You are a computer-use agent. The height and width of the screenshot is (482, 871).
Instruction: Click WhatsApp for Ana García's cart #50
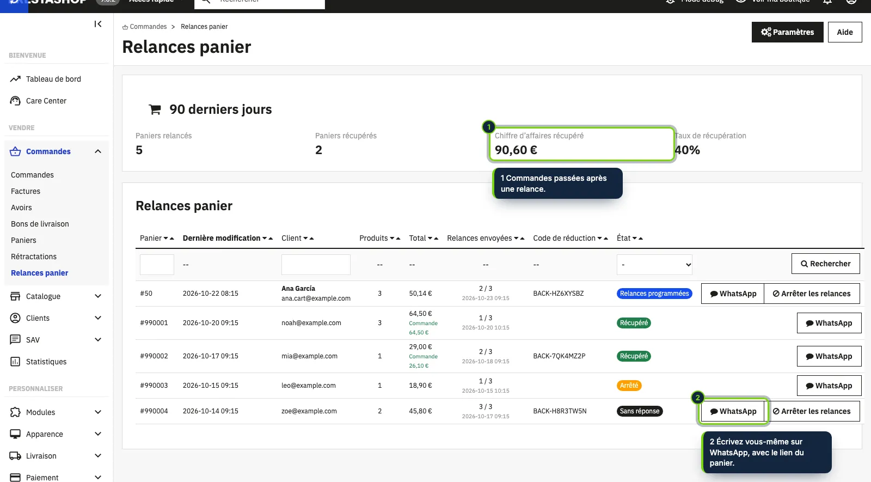pyautogui.click(x=733, y=294)
